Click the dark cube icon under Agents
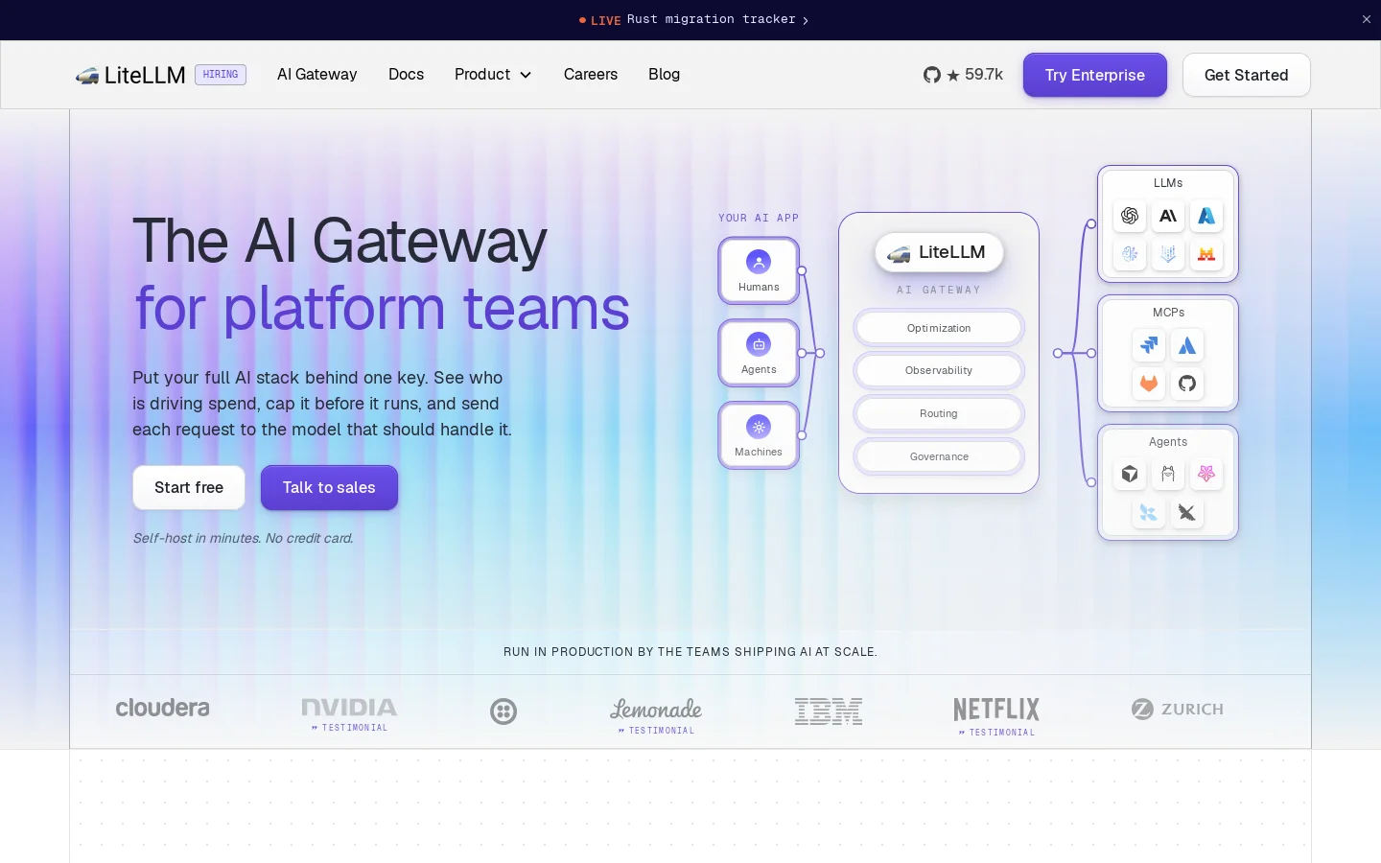This screenshot has width=1381, height=863. tap(1130, 474)
